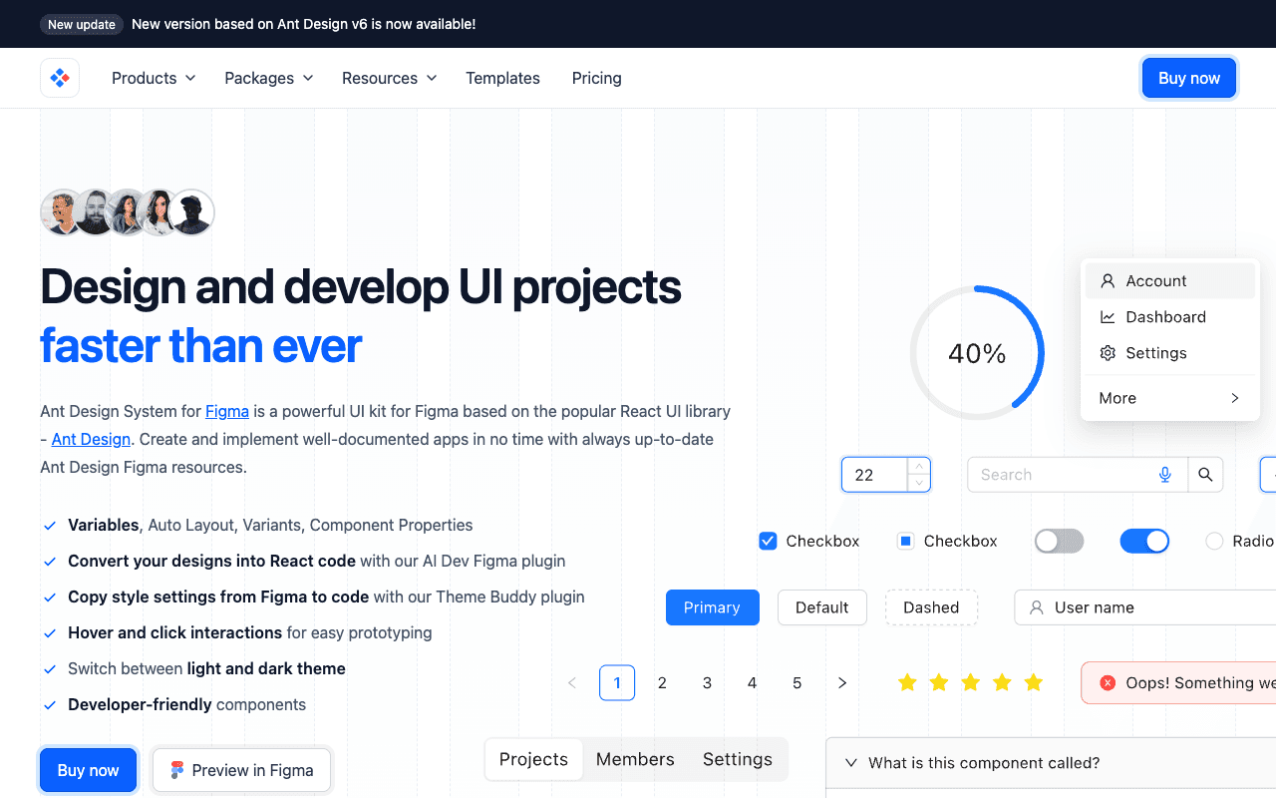Screen dimensions: 1276x798
Task: Open the Resources dropdown menu
Action: 390,78
